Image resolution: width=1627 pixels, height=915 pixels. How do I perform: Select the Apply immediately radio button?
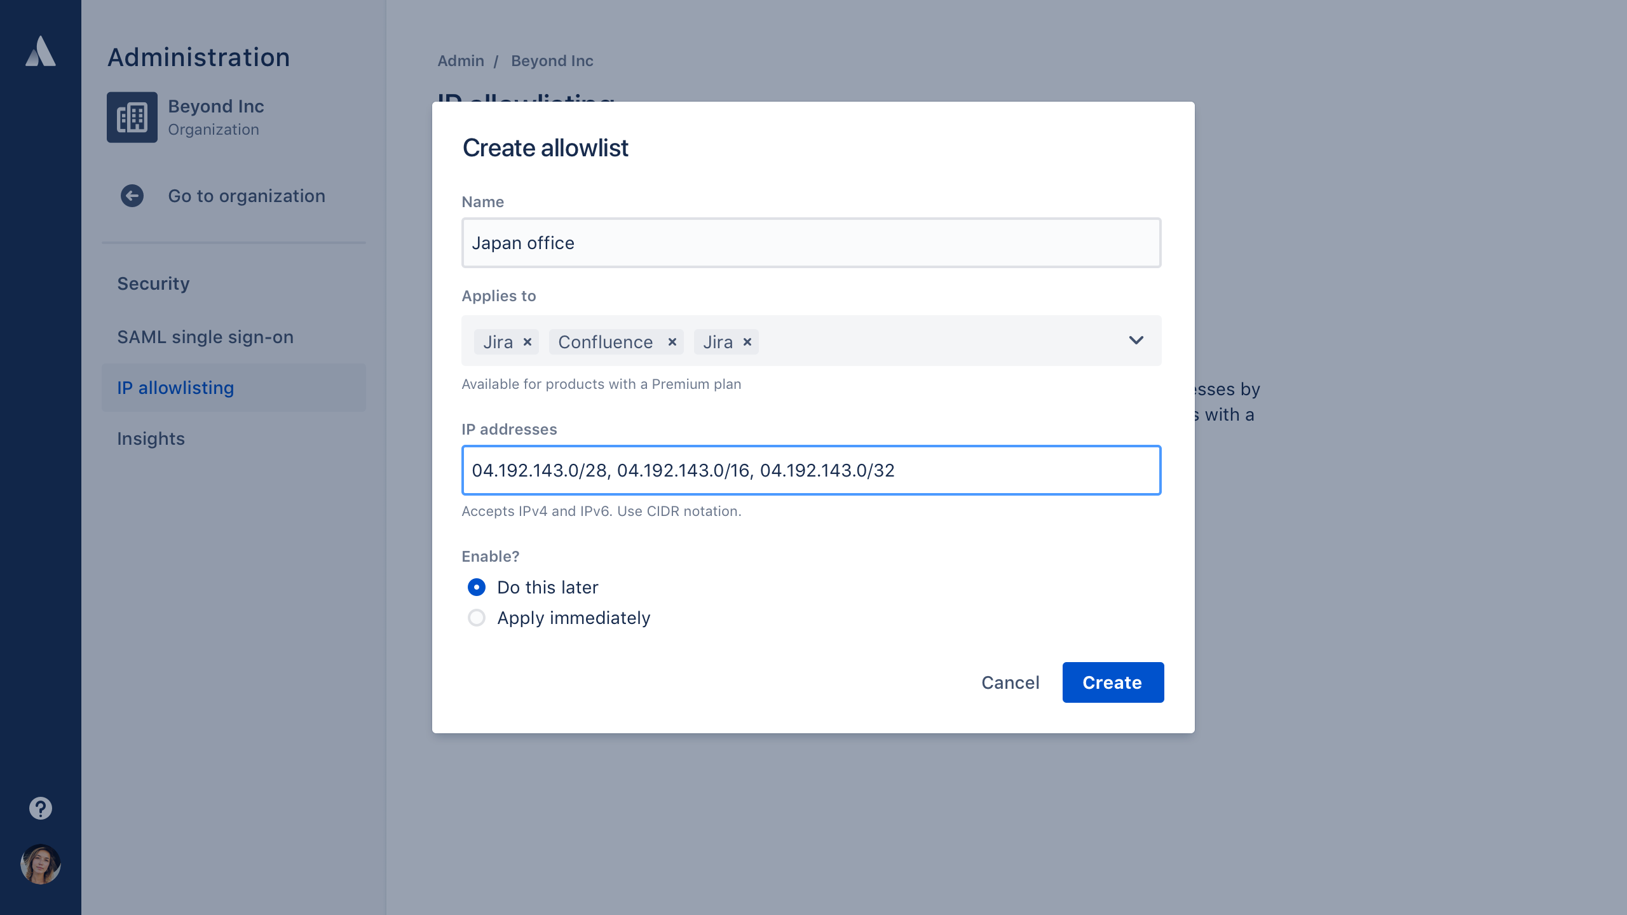pyautogui.click(x=477, y=618)
